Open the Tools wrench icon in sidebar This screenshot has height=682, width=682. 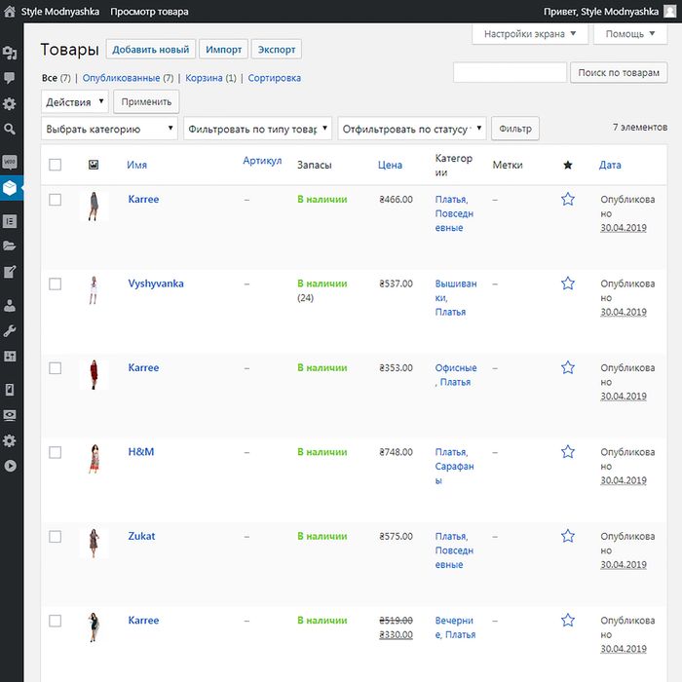pyautogui.click(x=10, y=331)
